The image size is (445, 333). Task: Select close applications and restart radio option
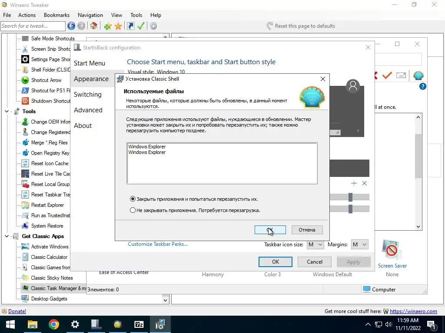(133, 199)
